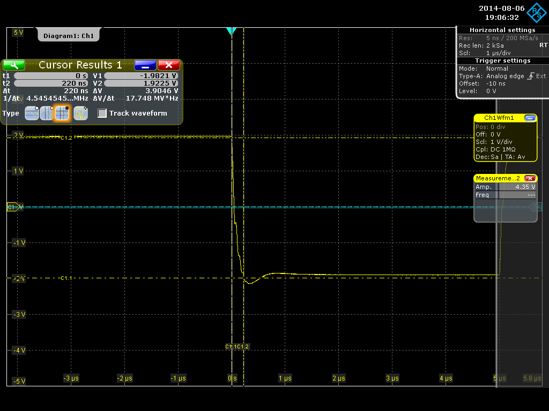Click the C1 channel ground level marker
Viewport: 549px width, 411px height.
click(12, 207)
